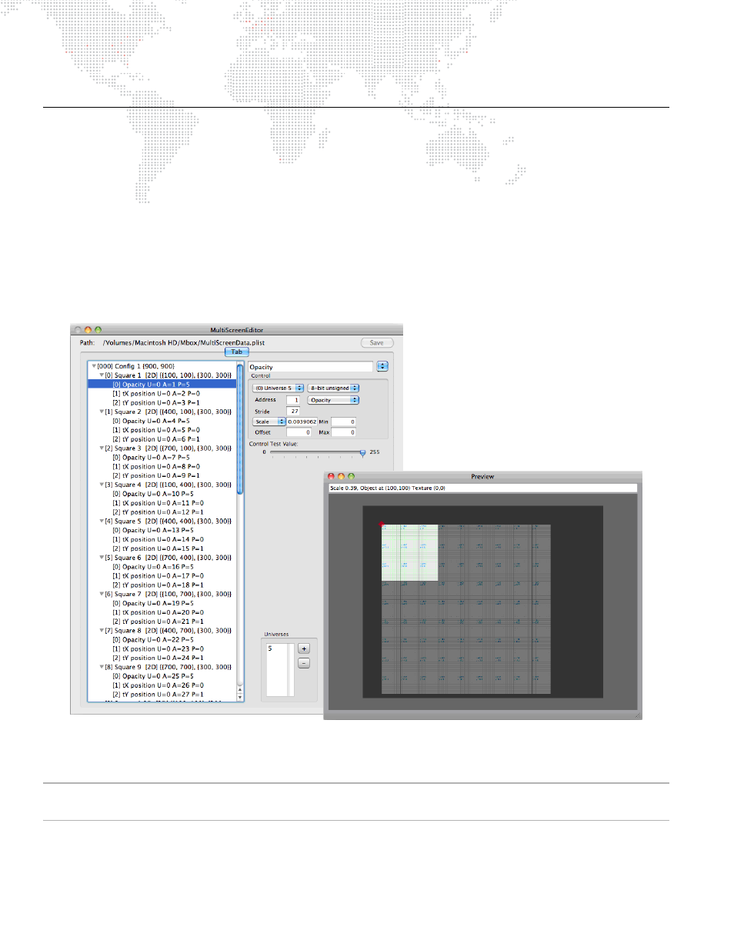Select row tX position U=0 A=11 P=0
This screenshot has height=950, width=734.
162,503
